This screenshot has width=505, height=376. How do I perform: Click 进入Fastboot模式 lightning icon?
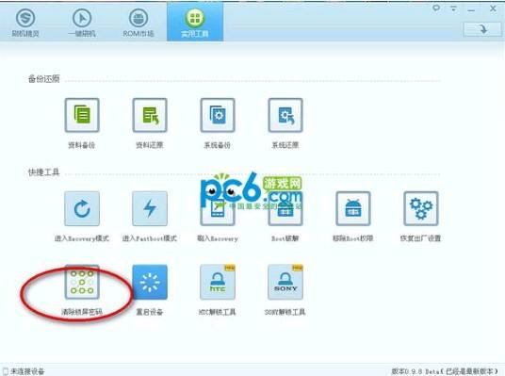(150, 208)
